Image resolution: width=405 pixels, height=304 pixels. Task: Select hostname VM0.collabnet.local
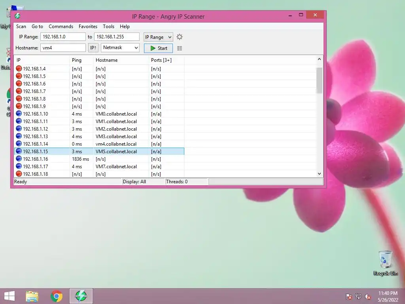point(116,114)
